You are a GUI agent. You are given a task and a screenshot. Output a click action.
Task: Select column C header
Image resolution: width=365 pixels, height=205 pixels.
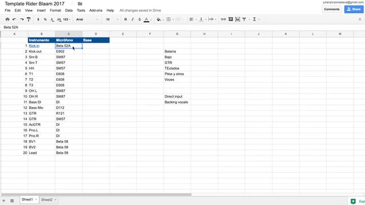[68, 34]
